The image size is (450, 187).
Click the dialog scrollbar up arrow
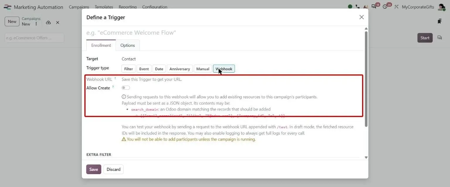click(x=366, y=29)
